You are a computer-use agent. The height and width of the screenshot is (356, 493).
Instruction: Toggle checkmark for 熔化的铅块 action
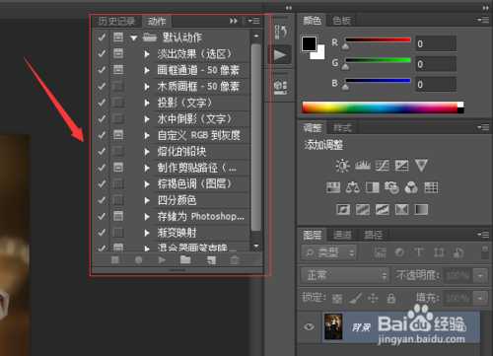(102, 151)
